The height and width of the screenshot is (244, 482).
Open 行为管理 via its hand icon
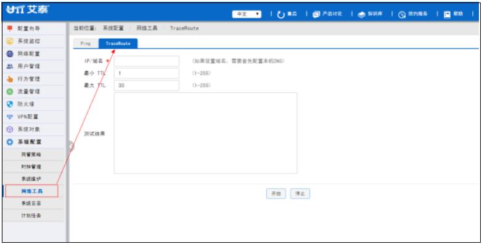10,79
